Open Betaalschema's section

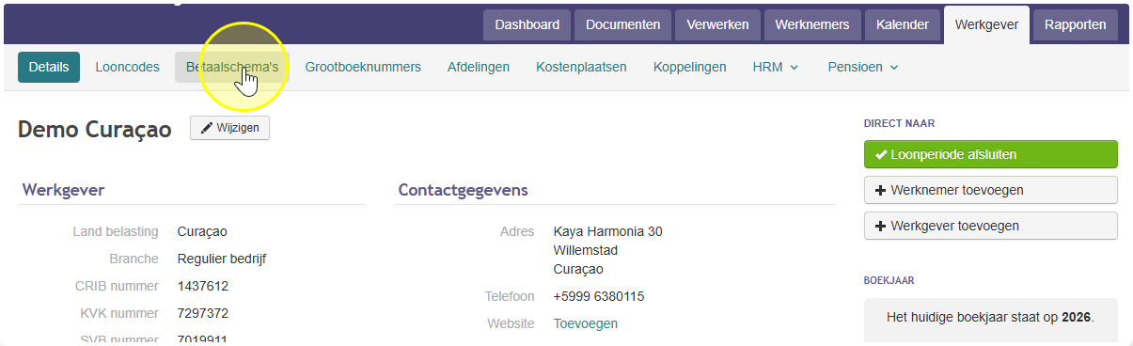232,67
